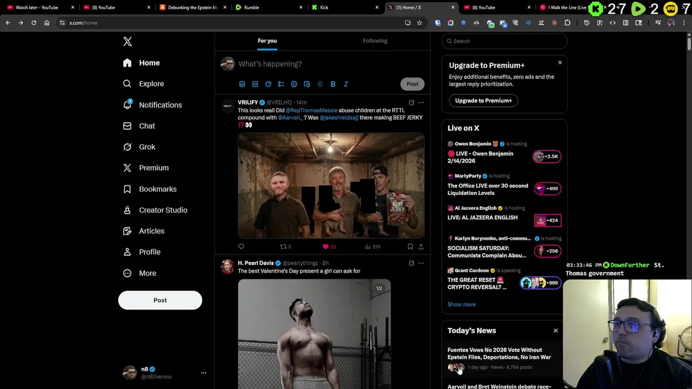The width and height of the screenshot is (692, 389).
Task: Click the X Search box
Action: coord(504,41)
